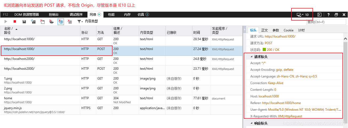Select the jquery.min.js request row
Viewport: 348px width, 128px height.
[x=121, y=110]
